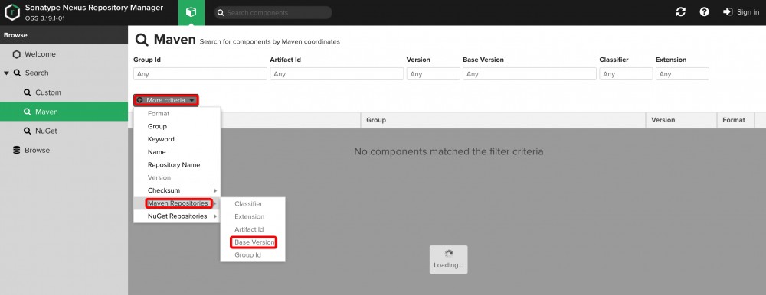
Task: Click the Nexus hexagon logo
Action: [x=12, y=12]
